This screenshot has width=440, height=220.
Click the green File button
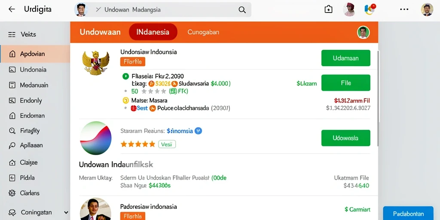pyautogui.click(x=346, y=83)
